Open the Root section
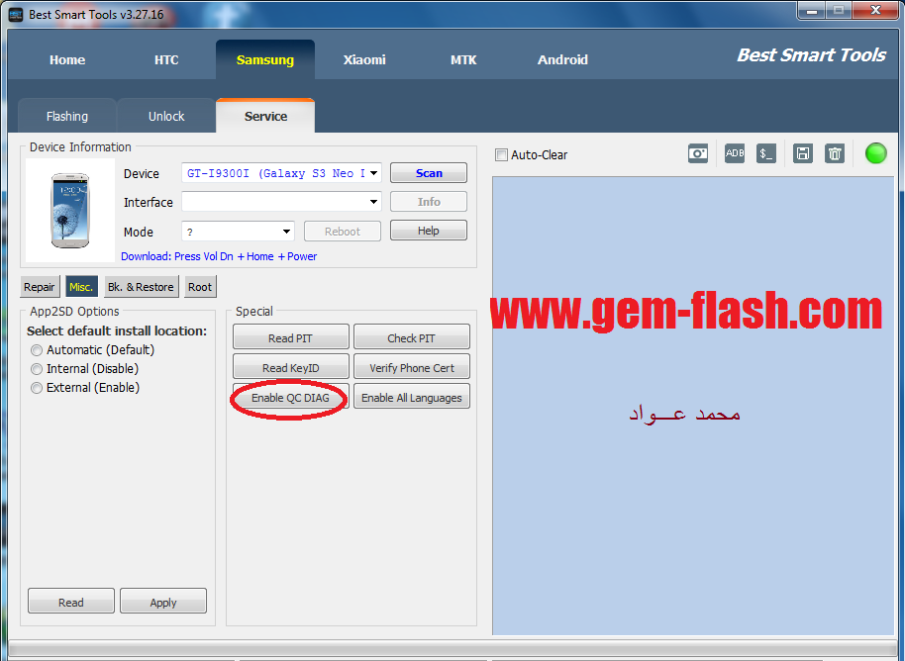The width and height of the screenshot is (905, 661). (x=200, y=287)
